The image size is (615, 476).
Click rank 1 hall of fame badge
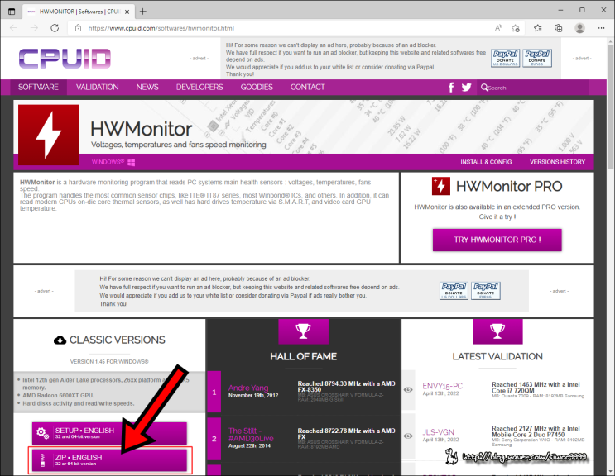[214, 392]
